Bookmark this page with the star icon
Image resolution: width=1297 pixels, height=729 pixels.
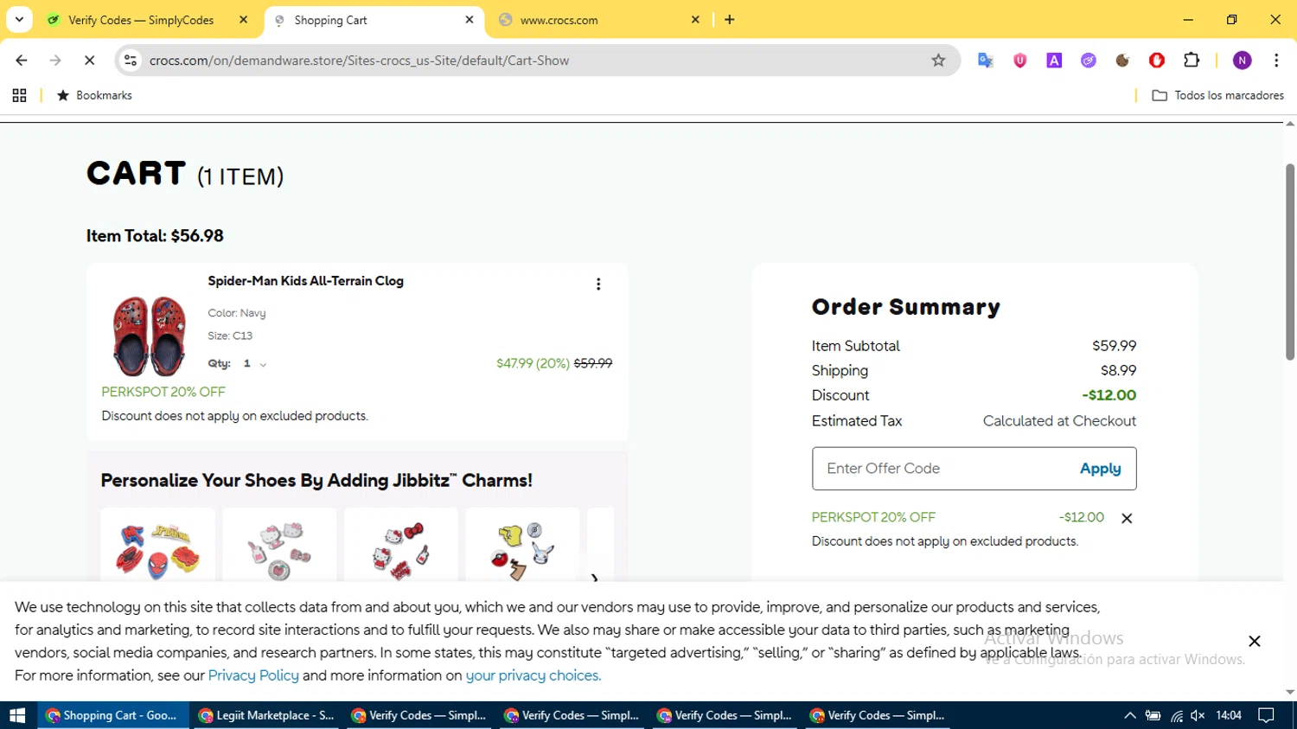click(x=938, y=61)
